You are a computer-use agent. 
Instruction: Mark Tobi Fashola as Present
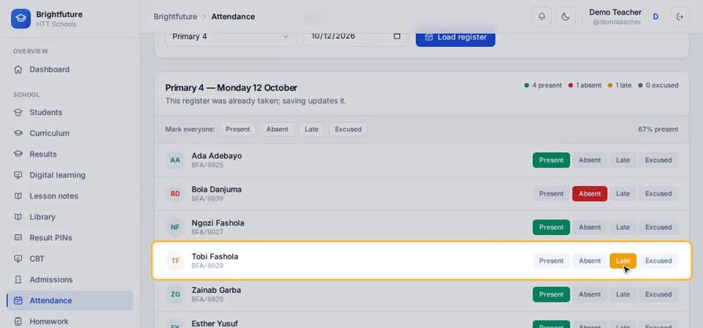pos(551,261)
